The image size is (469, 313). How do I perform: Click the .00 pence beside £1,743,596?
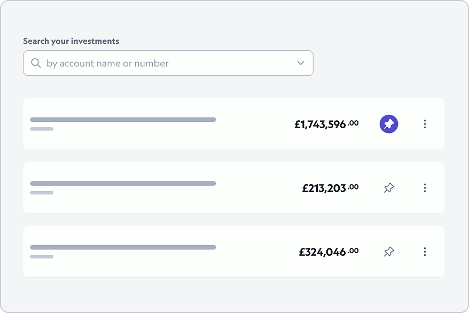(x=354, y=123)
